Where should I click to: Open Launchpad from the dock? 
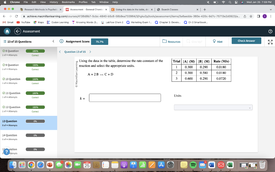coord(22,165)
